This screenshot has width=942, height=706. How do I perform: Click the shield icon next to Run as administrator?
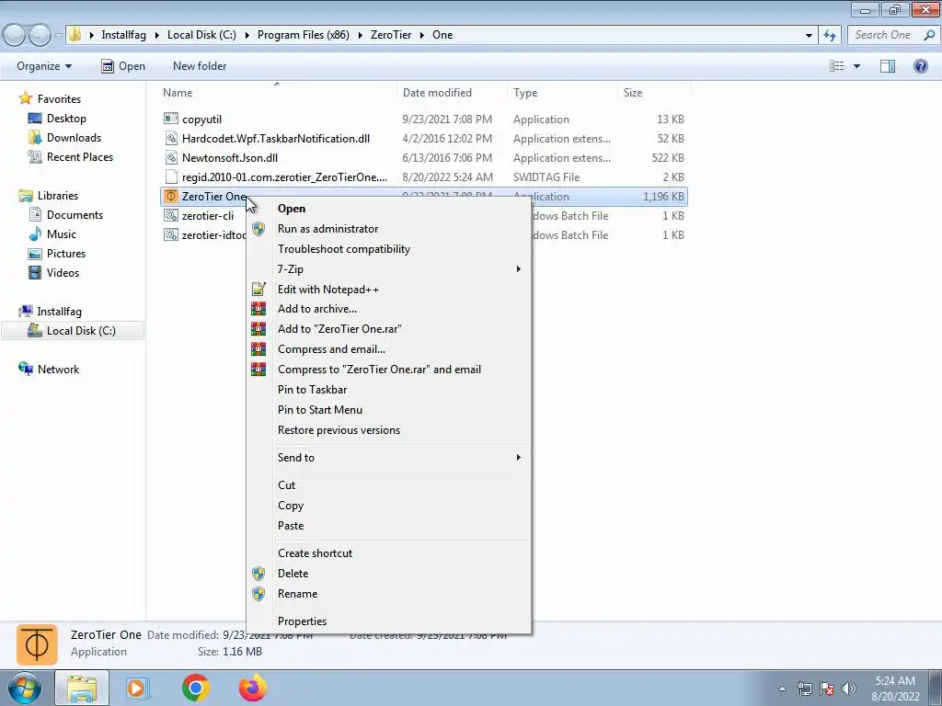(258, 229)
